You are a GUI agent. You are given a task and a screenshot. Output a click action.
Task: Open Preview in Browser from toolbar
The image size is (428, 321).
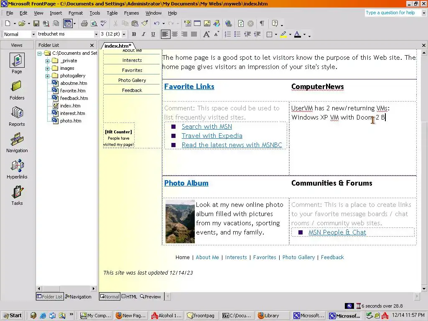pyautogui.click(x=94, y=23)
